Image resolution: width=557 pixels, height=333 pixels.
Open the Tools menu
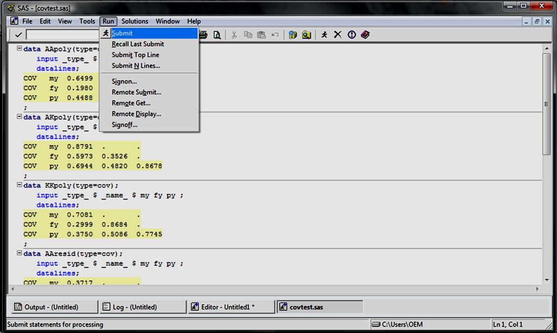pos(87,21)
